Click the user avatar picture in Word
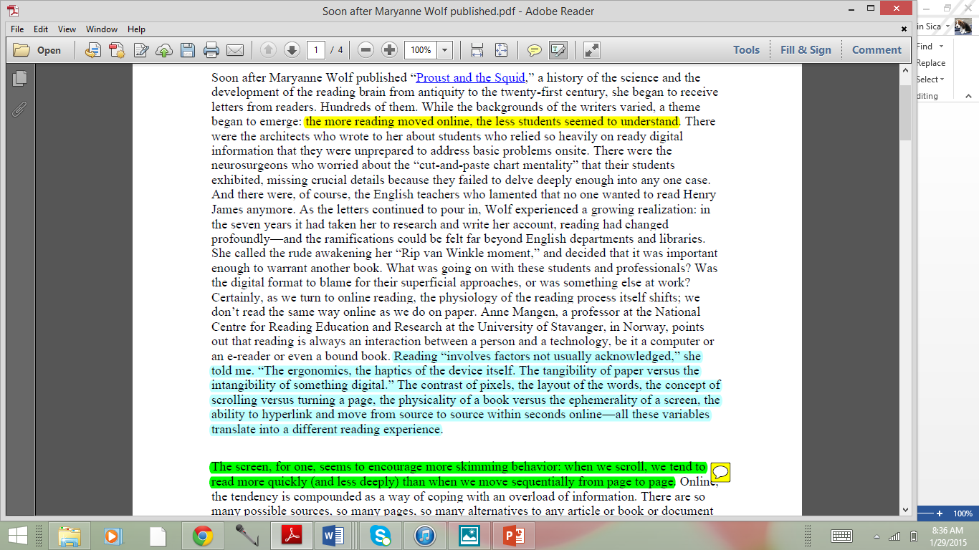 point(963,26)
